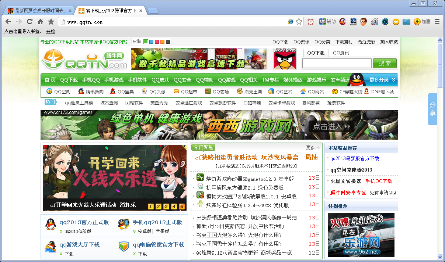Viewport: 445px width, 262px height.
Task: Switch to IE mode via the IE icon
Action: pos(291,22)
